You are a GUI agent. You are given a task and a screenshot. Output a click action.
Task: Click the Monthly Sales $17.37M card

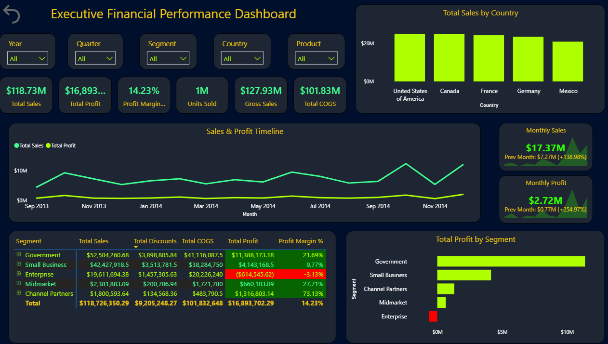click(546, 147)
